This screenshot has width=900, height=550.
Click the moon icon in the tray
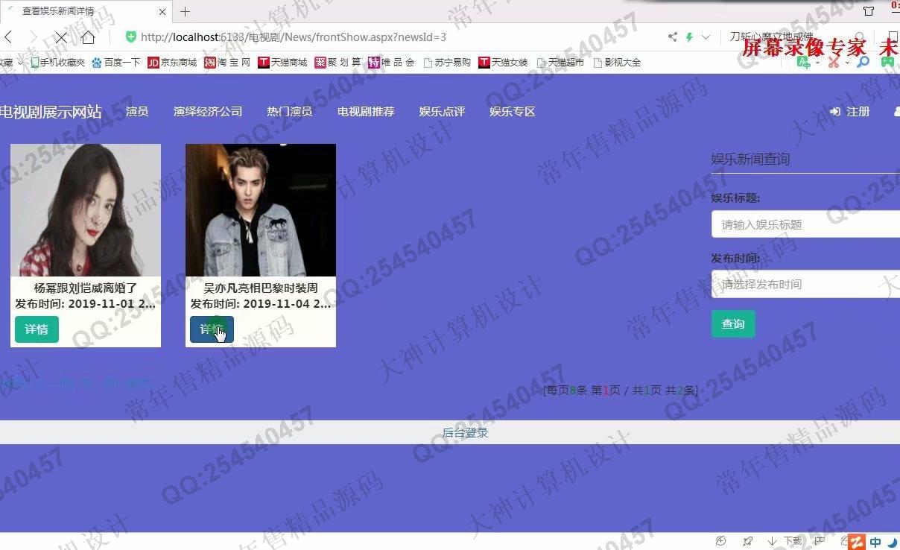(x=893, y=542)
